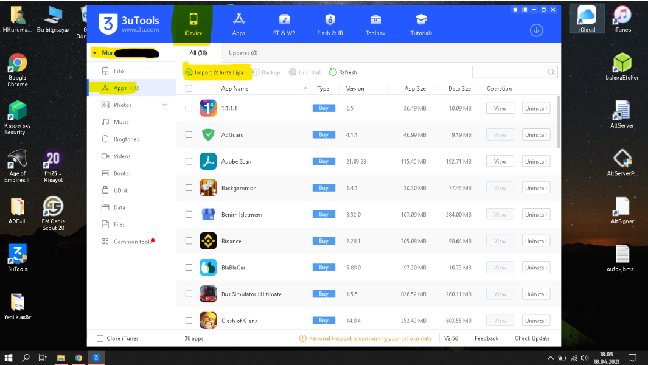Enable the Close iTunes checkbox
The height and width of the screenshot is (365, 648).
coord(100,338)
